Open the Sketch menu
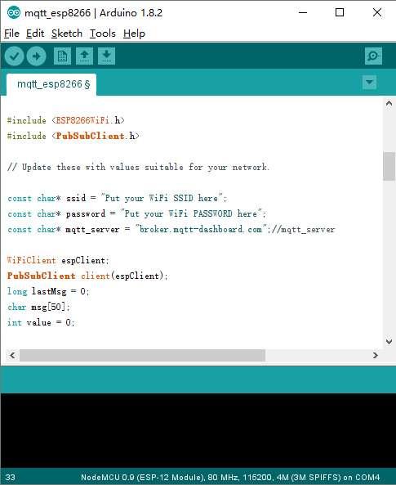 (67, 34)
